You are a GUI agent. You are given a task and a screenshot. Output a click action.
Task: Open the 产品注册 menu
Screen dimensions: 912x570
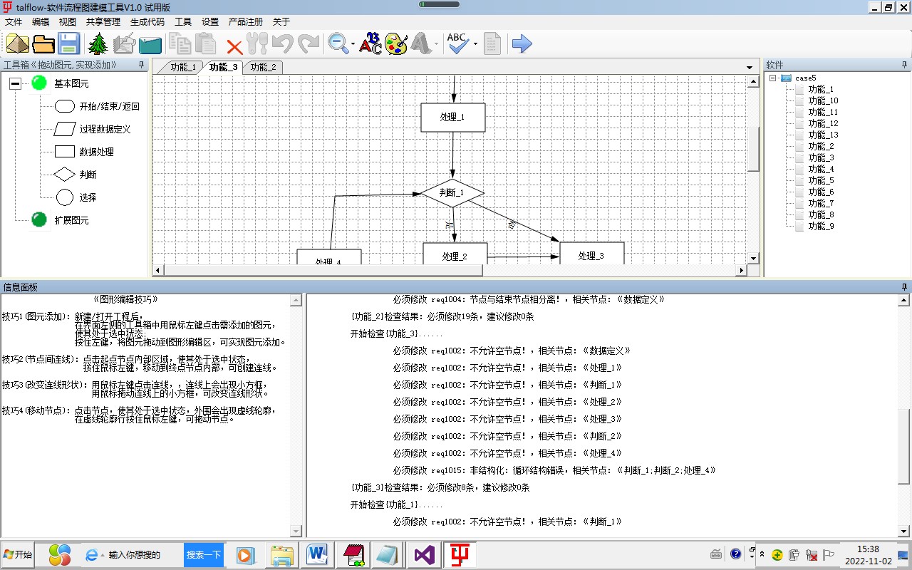[246, 22]
